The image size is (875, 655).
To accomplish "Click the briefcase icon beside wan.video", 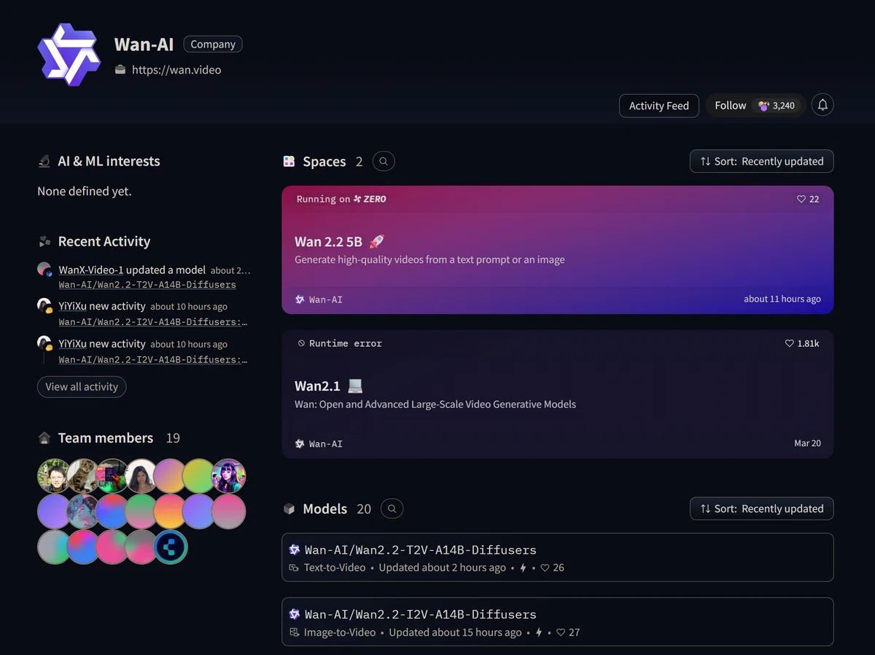I will click(120, 70).
